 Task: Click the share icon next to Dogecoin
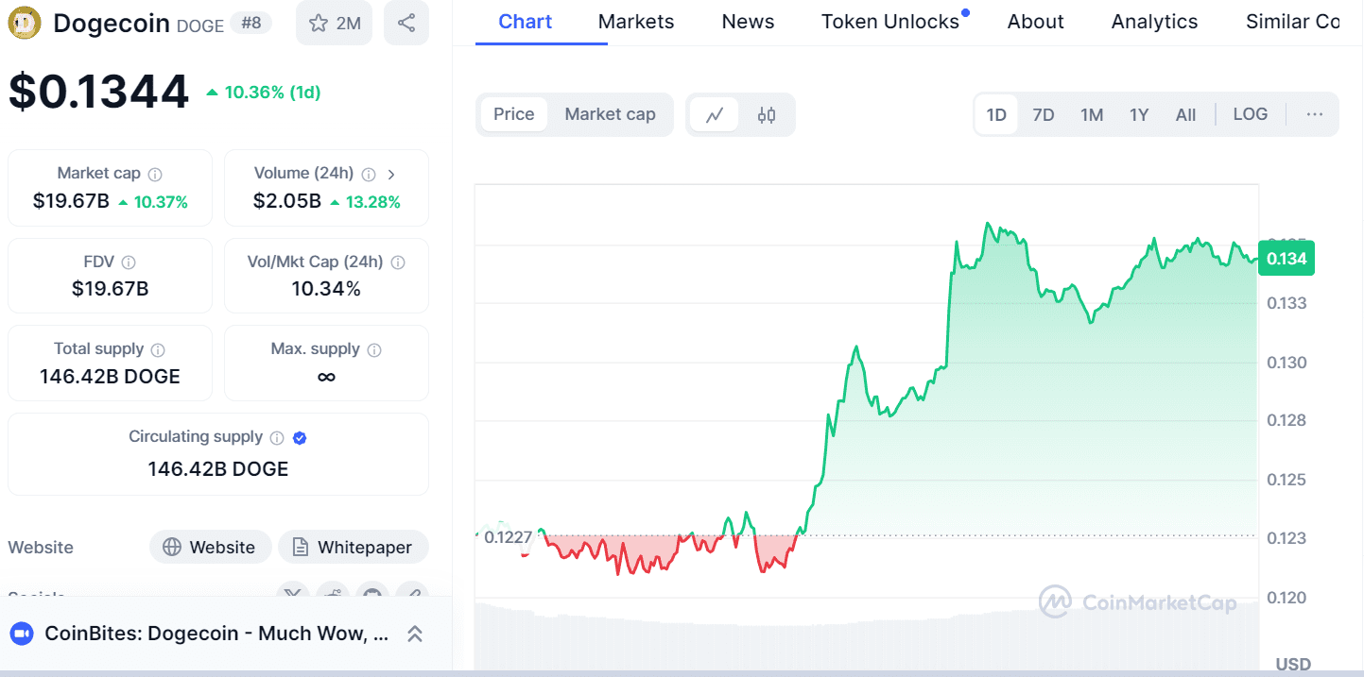click(x=406, y=23)
